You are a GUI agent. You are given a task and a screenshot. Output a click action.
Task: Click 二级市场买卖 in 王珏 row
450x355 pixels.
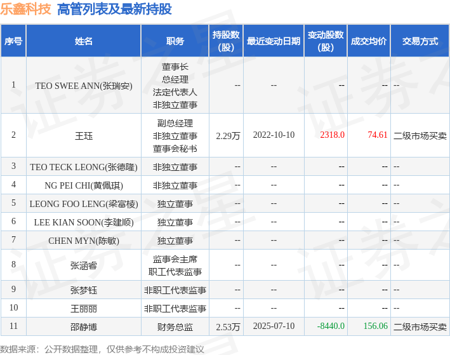click(420, 135)
